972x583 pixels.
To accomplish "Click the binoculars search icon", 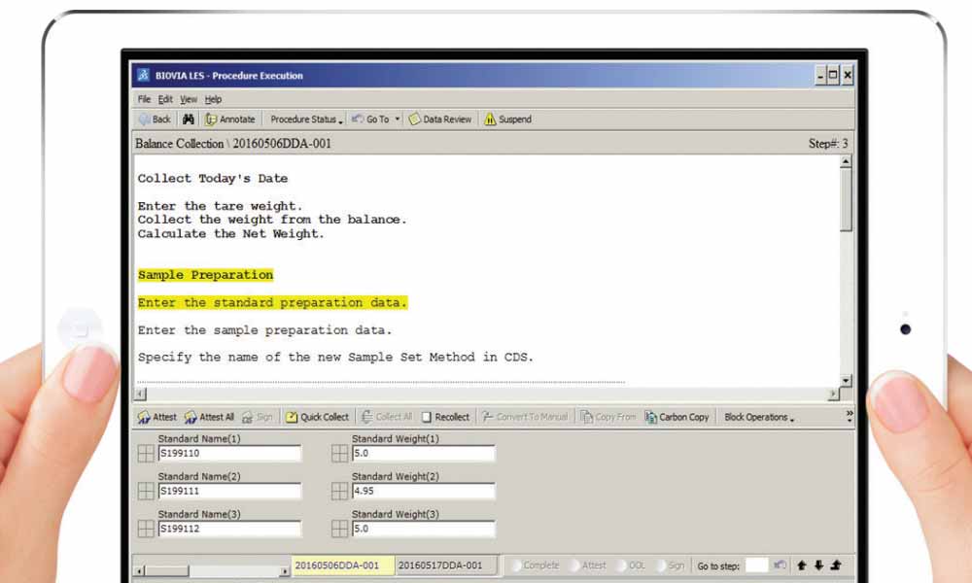I will tap(189, 119).
